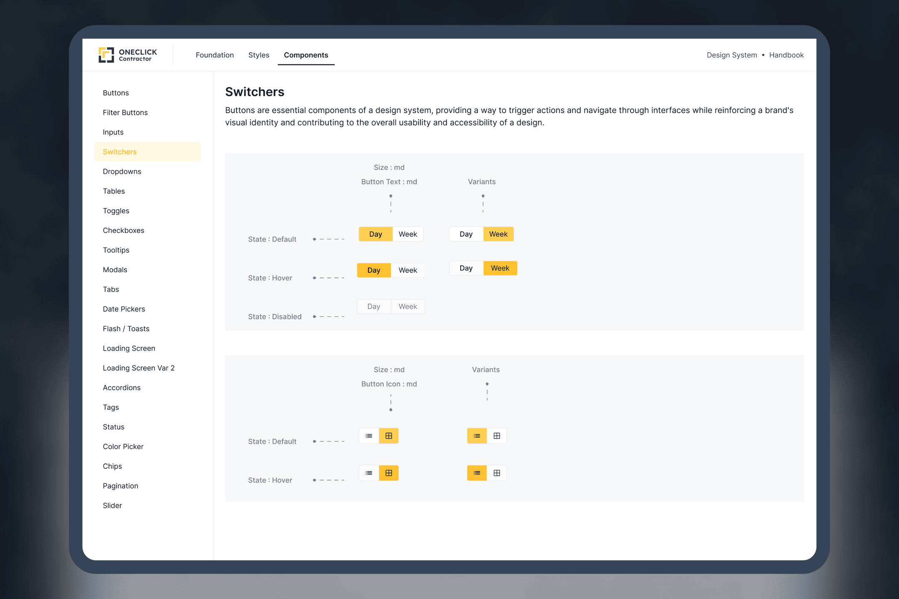Toggle highlighted Week in Default variant switcher

498,234
